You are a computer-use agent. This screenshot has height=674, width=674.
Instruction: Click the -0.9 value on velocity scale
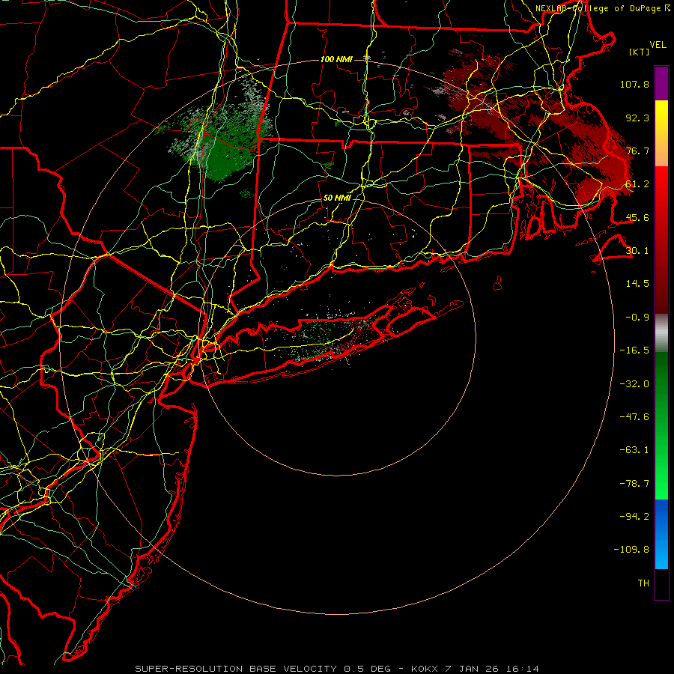pyautogui.click(x=637, y=318)
